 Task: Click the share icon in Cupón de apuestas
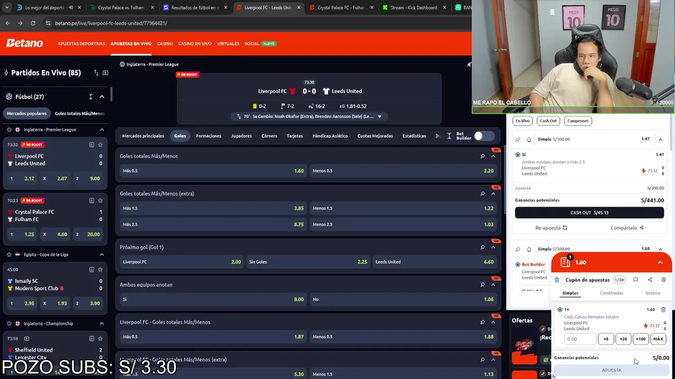pos(650,280)
